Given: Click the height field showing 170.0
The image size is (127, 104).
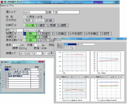Looking at the screenshot, I should click(x=16, y=45).
